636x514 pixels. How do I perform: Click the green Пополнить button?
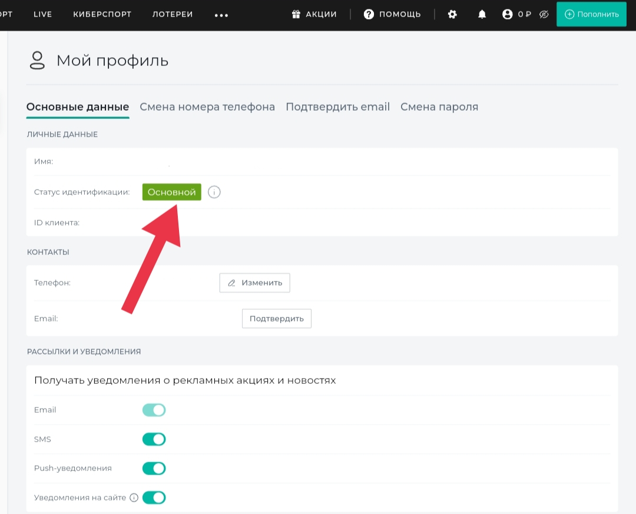click(x=592, y=14)
